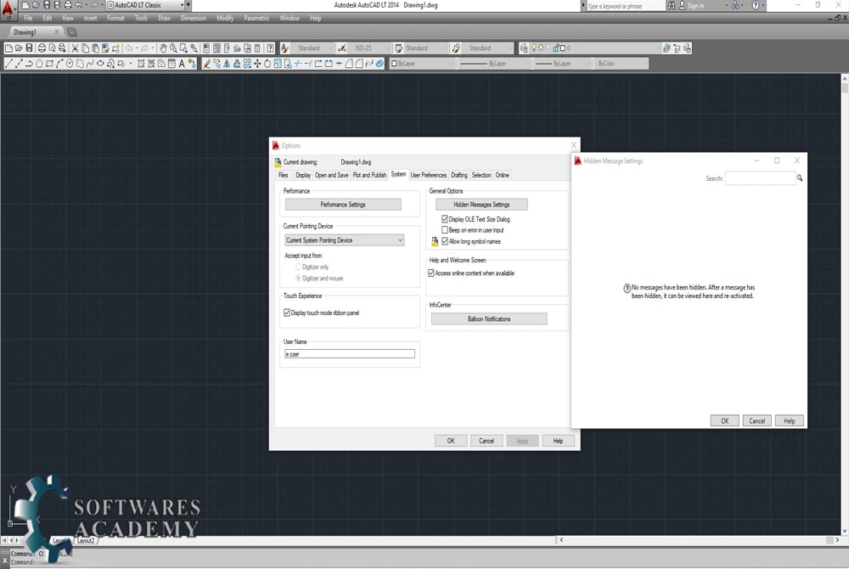This screenshot has width=849, height=569.
Task: Switch to the Open and Save tab
Action: pyautogui.click(x=331, y=176)
